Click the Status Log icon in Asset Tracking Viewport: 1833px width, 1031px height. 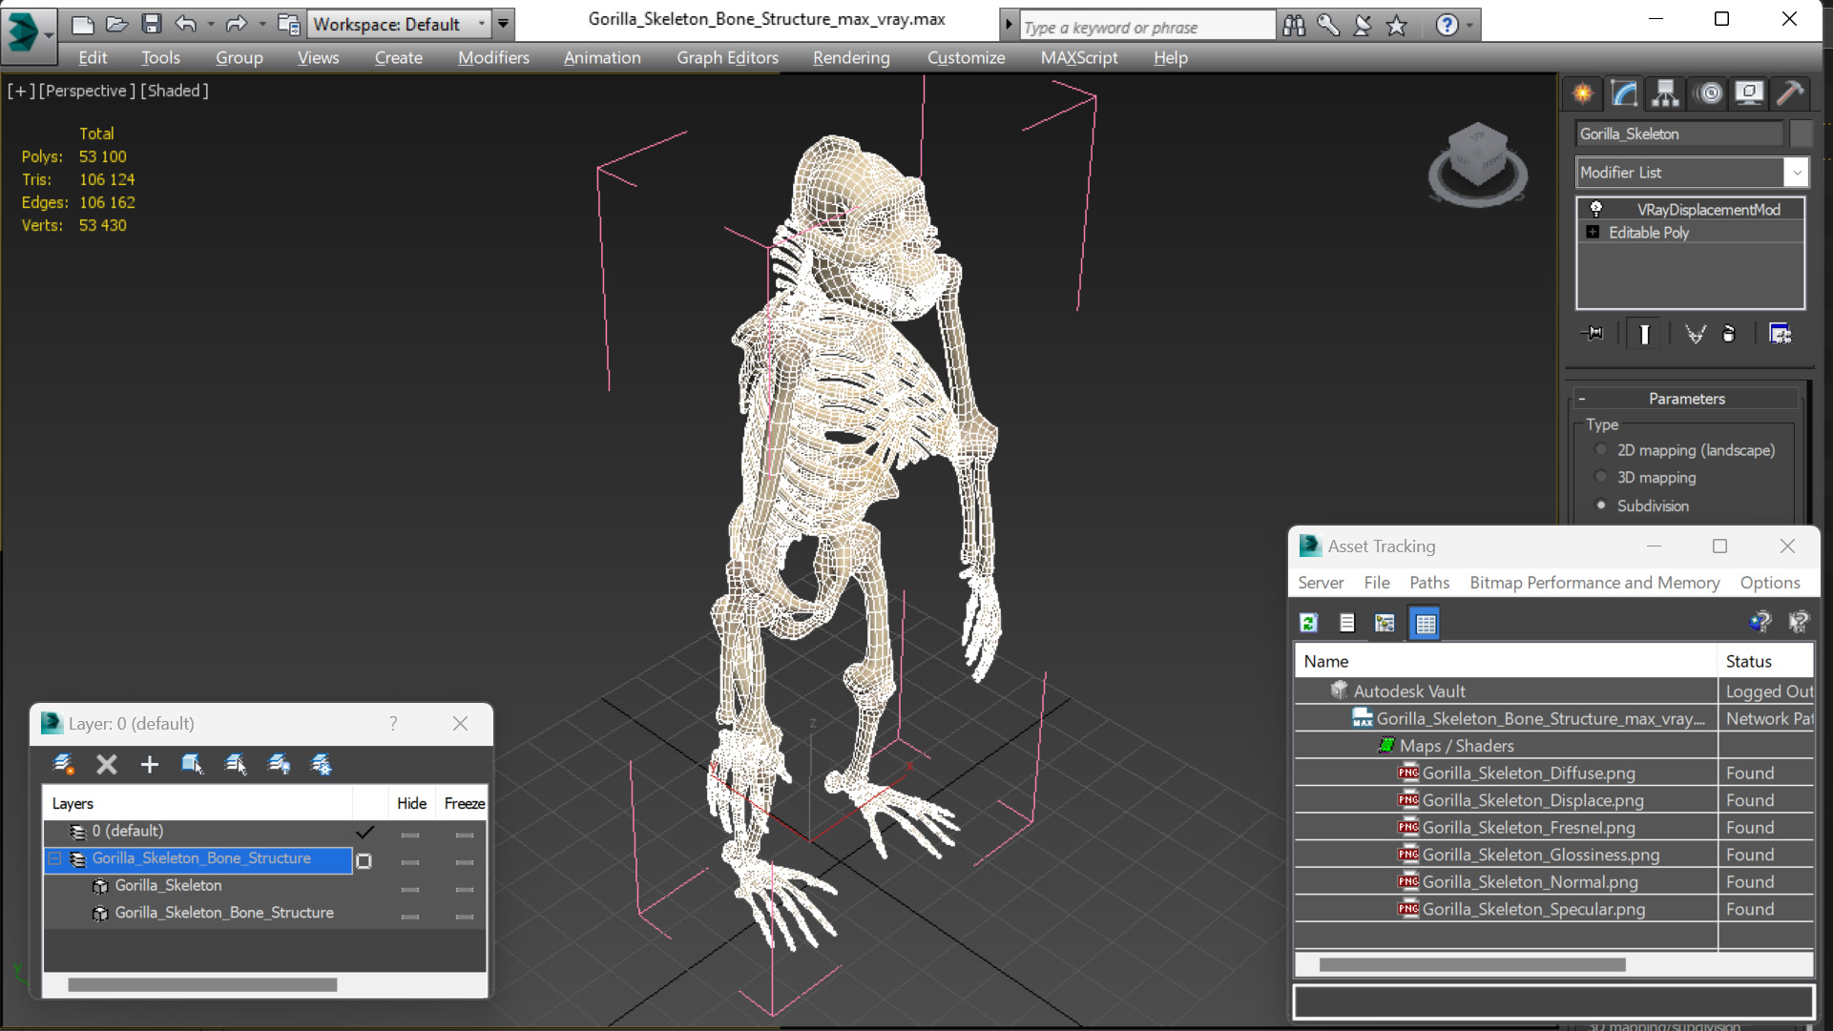coord(1347,623)
